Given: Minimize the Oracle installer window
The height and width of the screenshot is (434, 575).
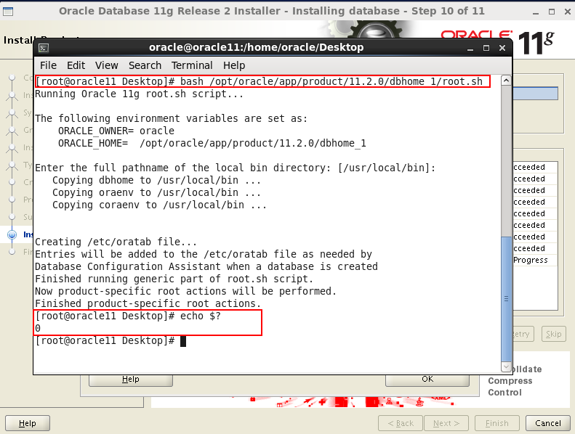Looking at the screenshot, I should tap(536, 12).
